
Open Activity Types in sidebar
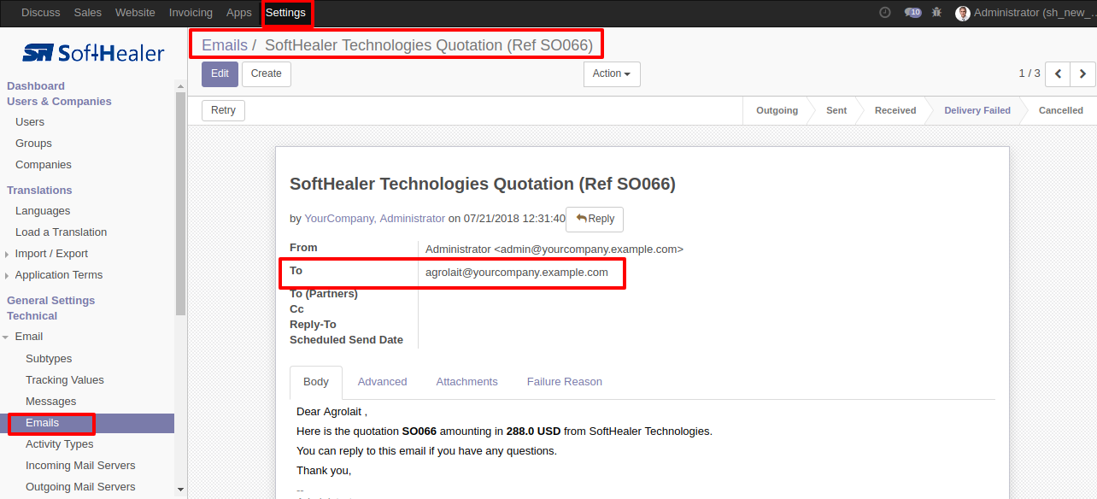pyautogui.click(x=60, y=444)
